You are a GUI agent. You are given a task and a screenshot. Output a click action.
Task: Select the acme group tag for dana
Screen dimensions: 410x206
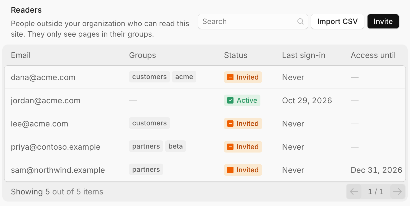[184, 77]
